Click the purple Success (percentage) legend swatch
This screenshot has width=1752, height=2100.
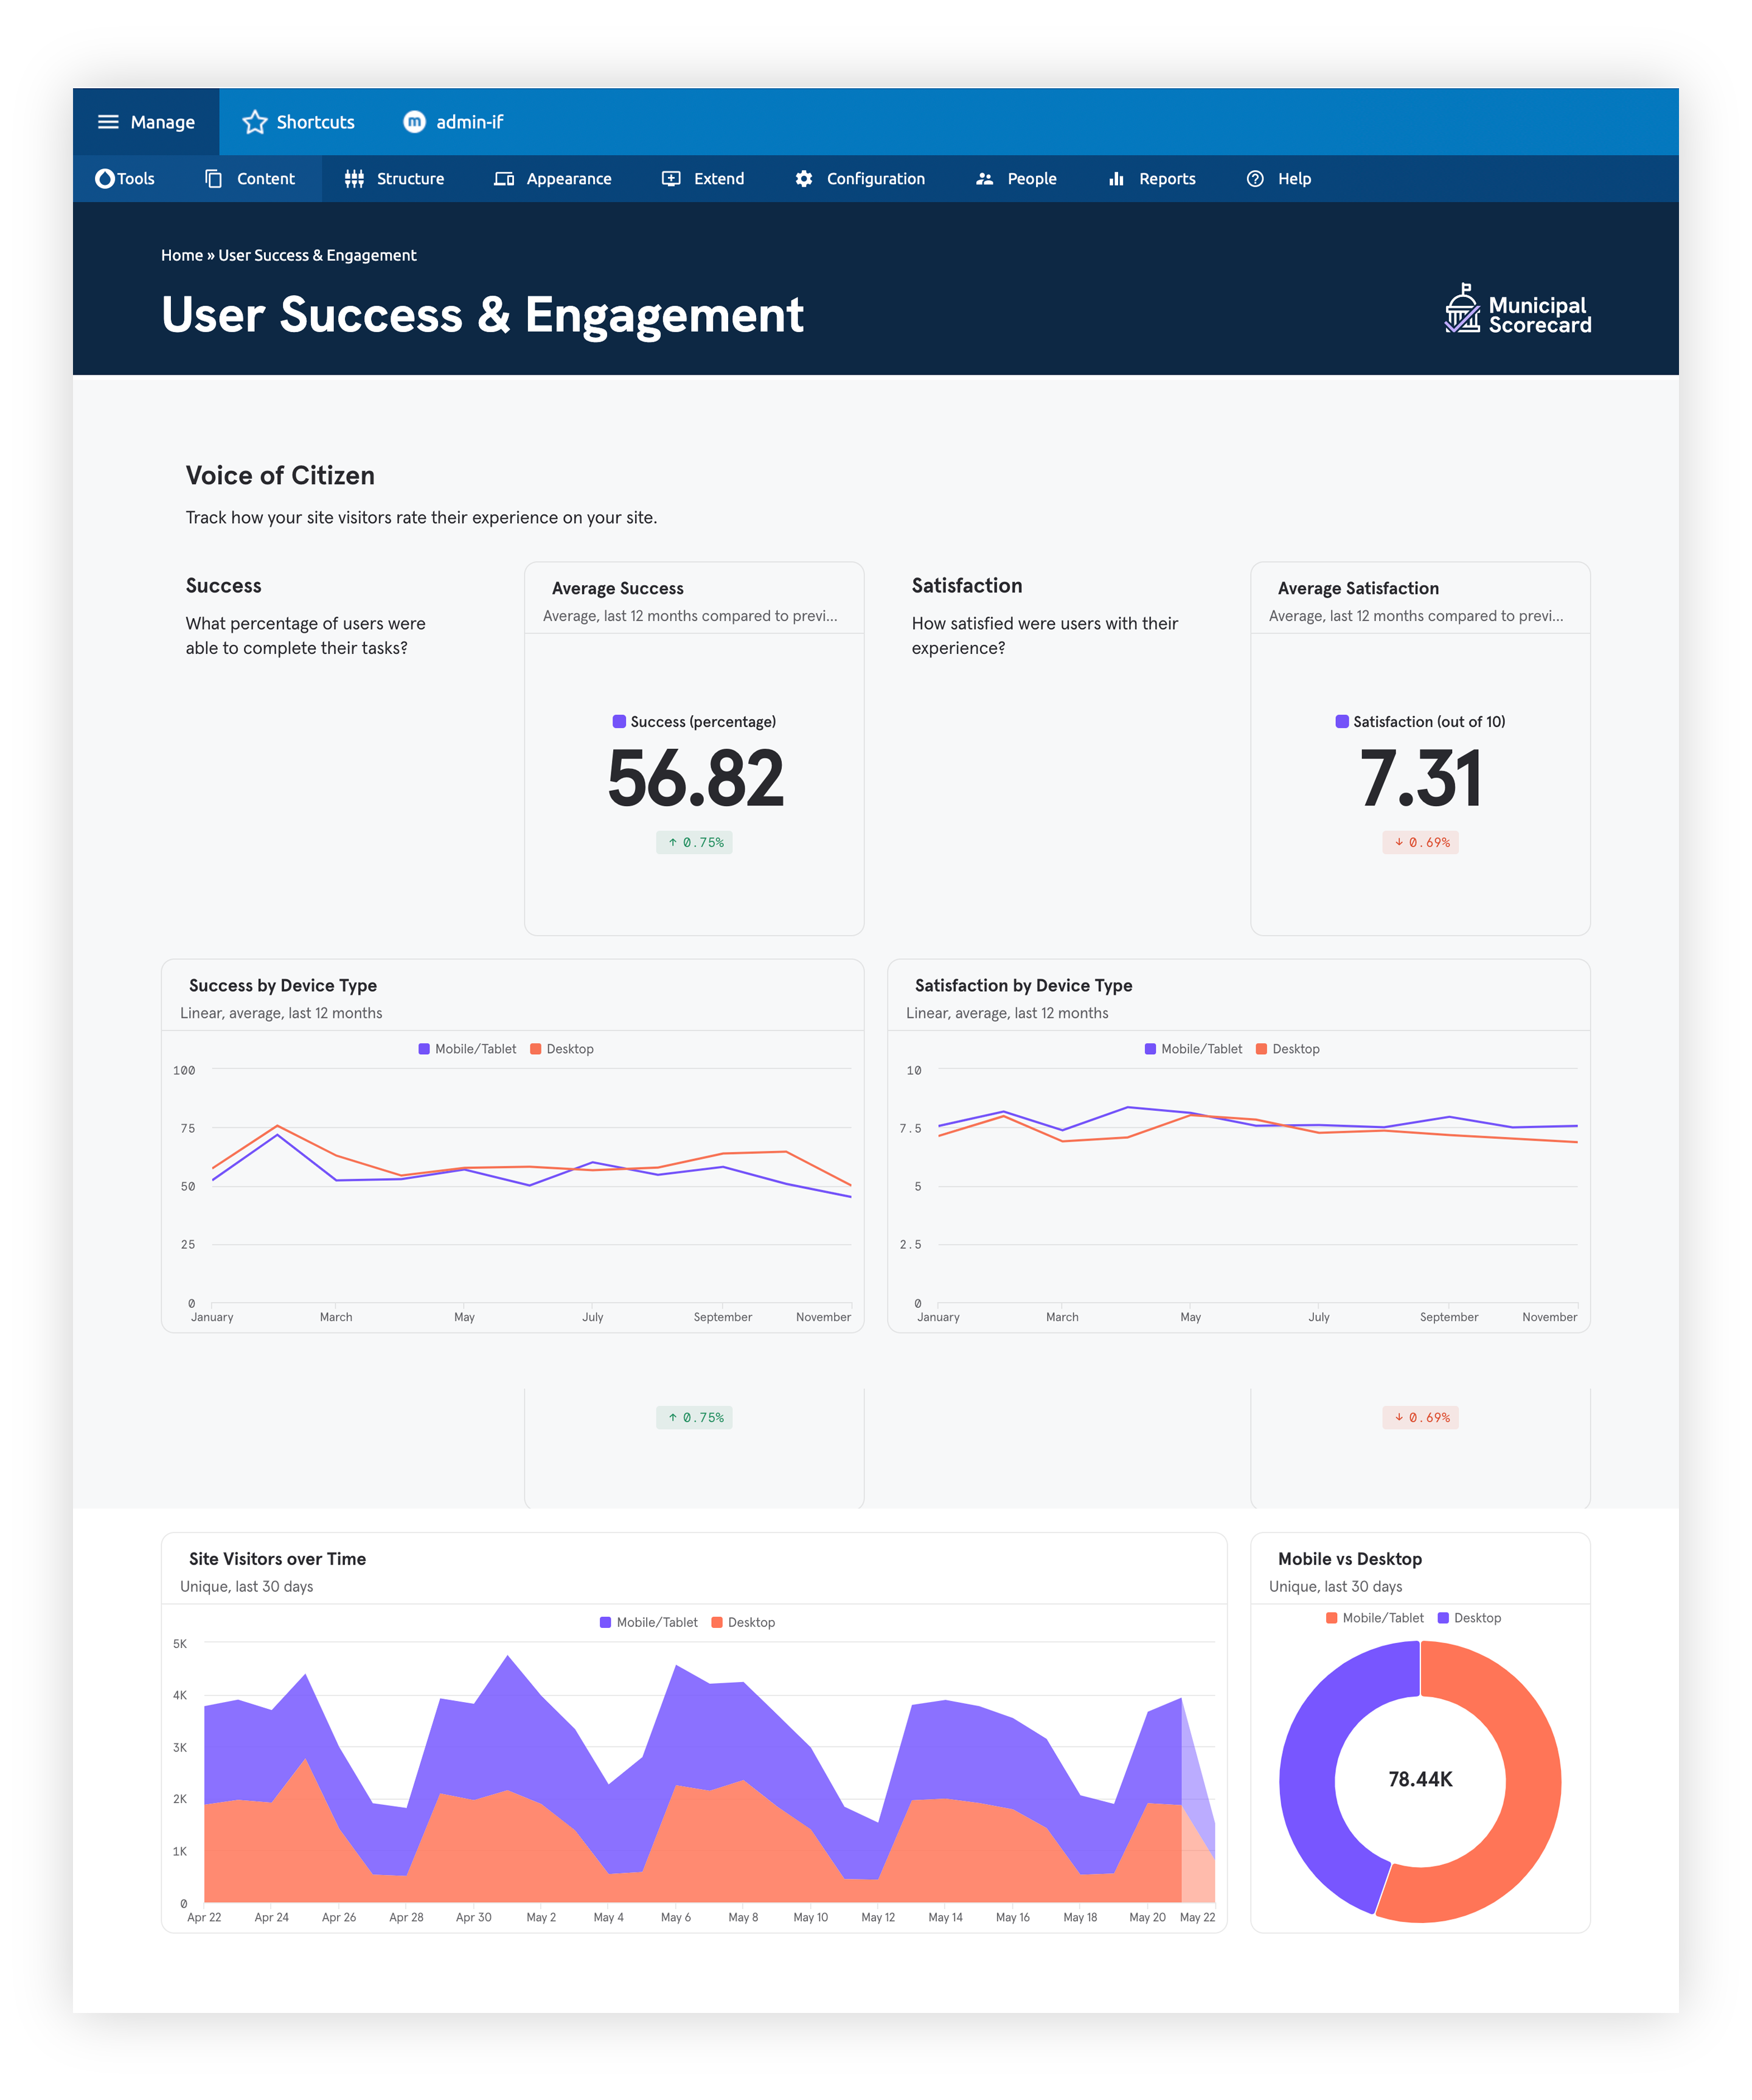pyautogui.click(x=619, y=722)
